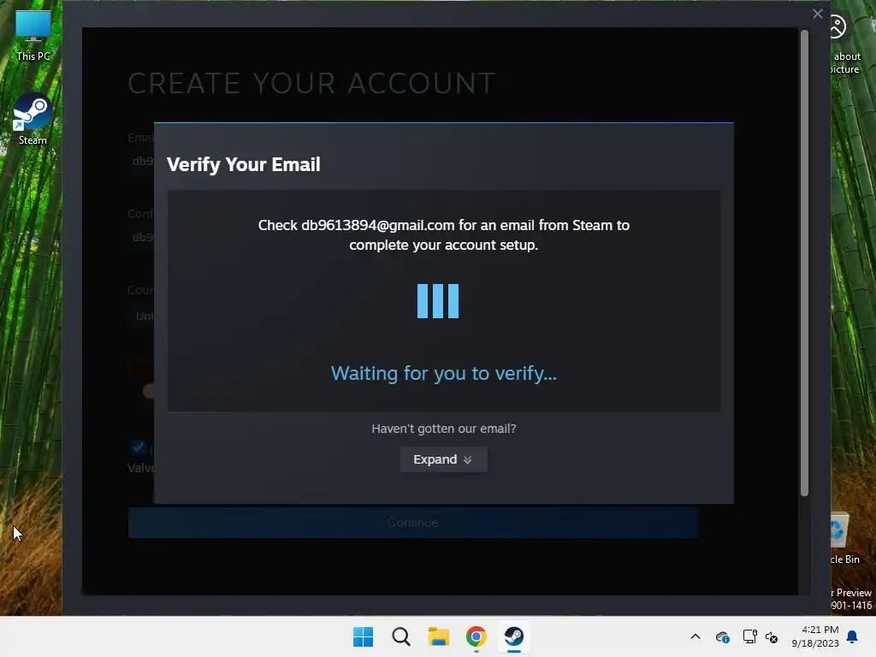The width and height of the screenshot is (876, 657).
Task: Click the 'CREATE YOUR ACCOUNT' heading
Action: (x=311, y=83)
